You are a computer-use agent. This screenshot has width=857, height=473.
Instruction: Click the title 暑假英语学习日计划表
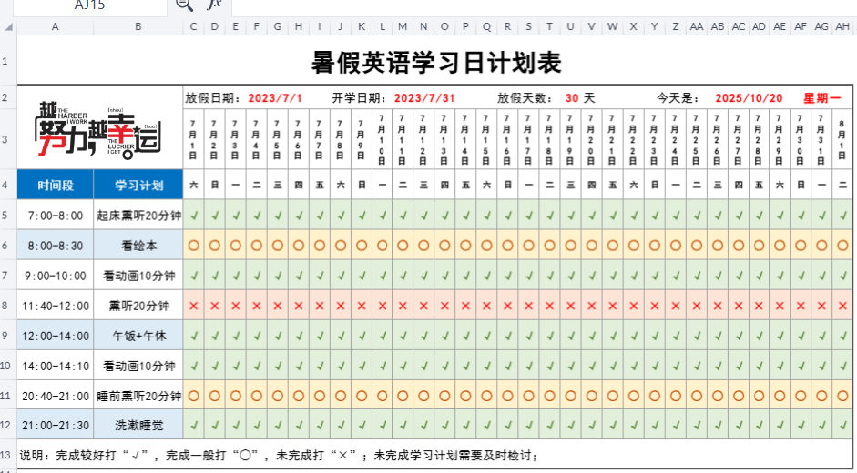pos(436,63)
